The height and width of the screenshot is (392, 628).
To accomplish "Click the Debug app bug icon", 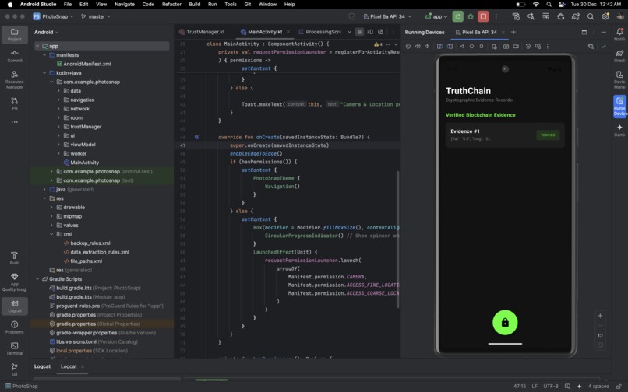I will coord(471,16).
